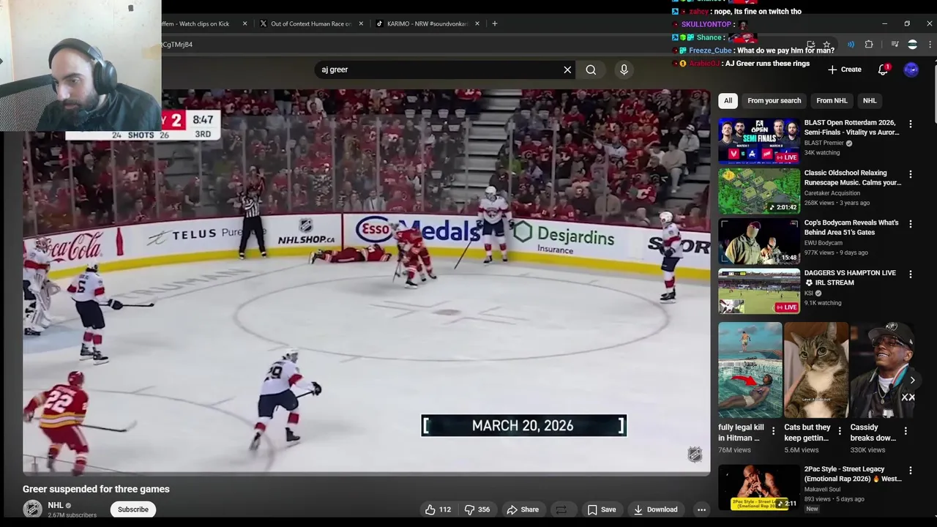The image size is (937, 527).
Task: Open YouTube notifications bell
Action: 883,70
